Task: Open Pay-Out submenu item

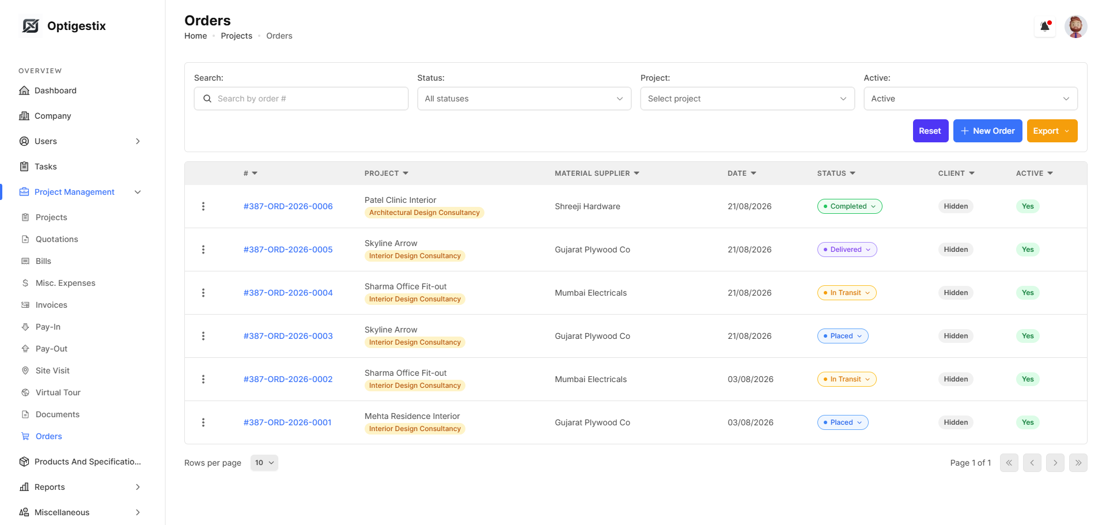Action: point(51,349)
